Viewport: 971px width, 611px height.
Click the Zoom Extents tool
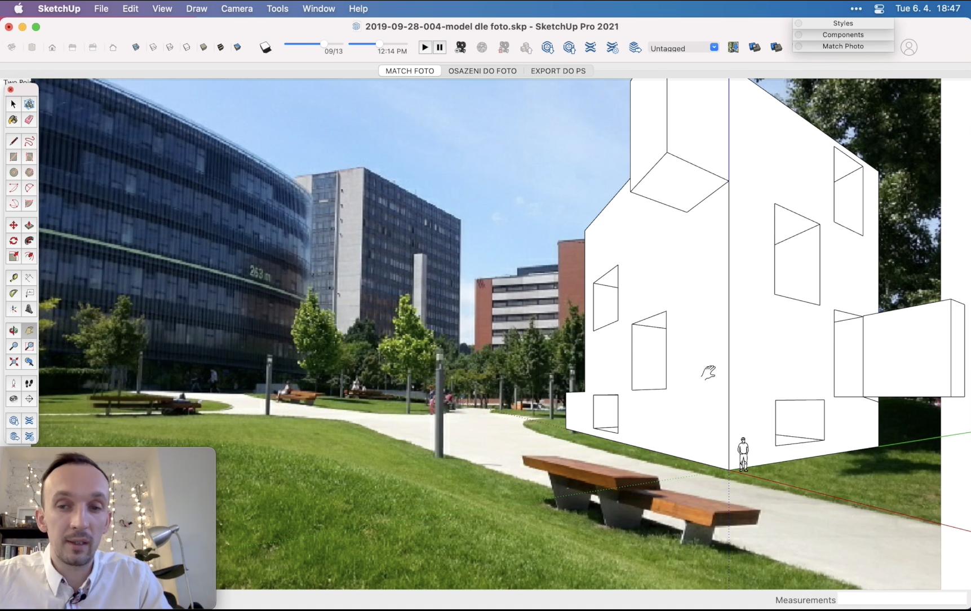[14, 362]
